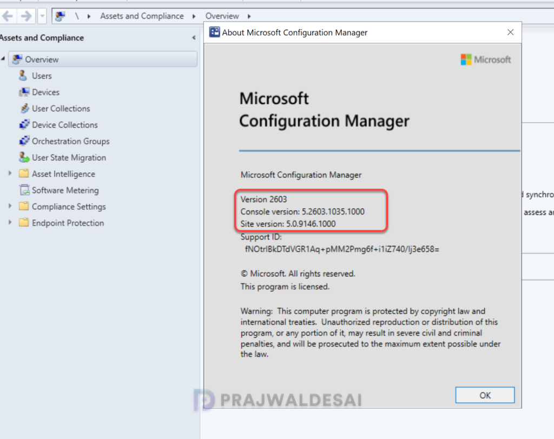Collapse the Overview tree node
Screen dimensions: 554x439
coord(3,58)
